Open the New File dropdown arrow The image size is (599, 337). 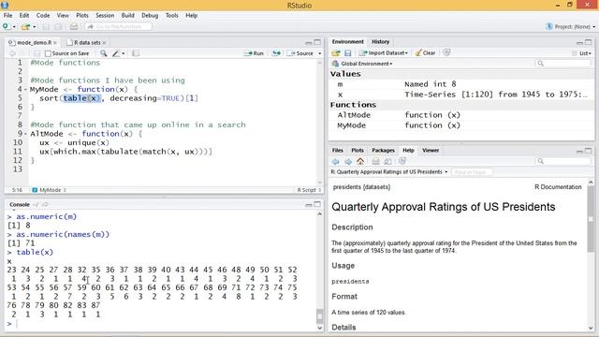[x=14, y=27]
